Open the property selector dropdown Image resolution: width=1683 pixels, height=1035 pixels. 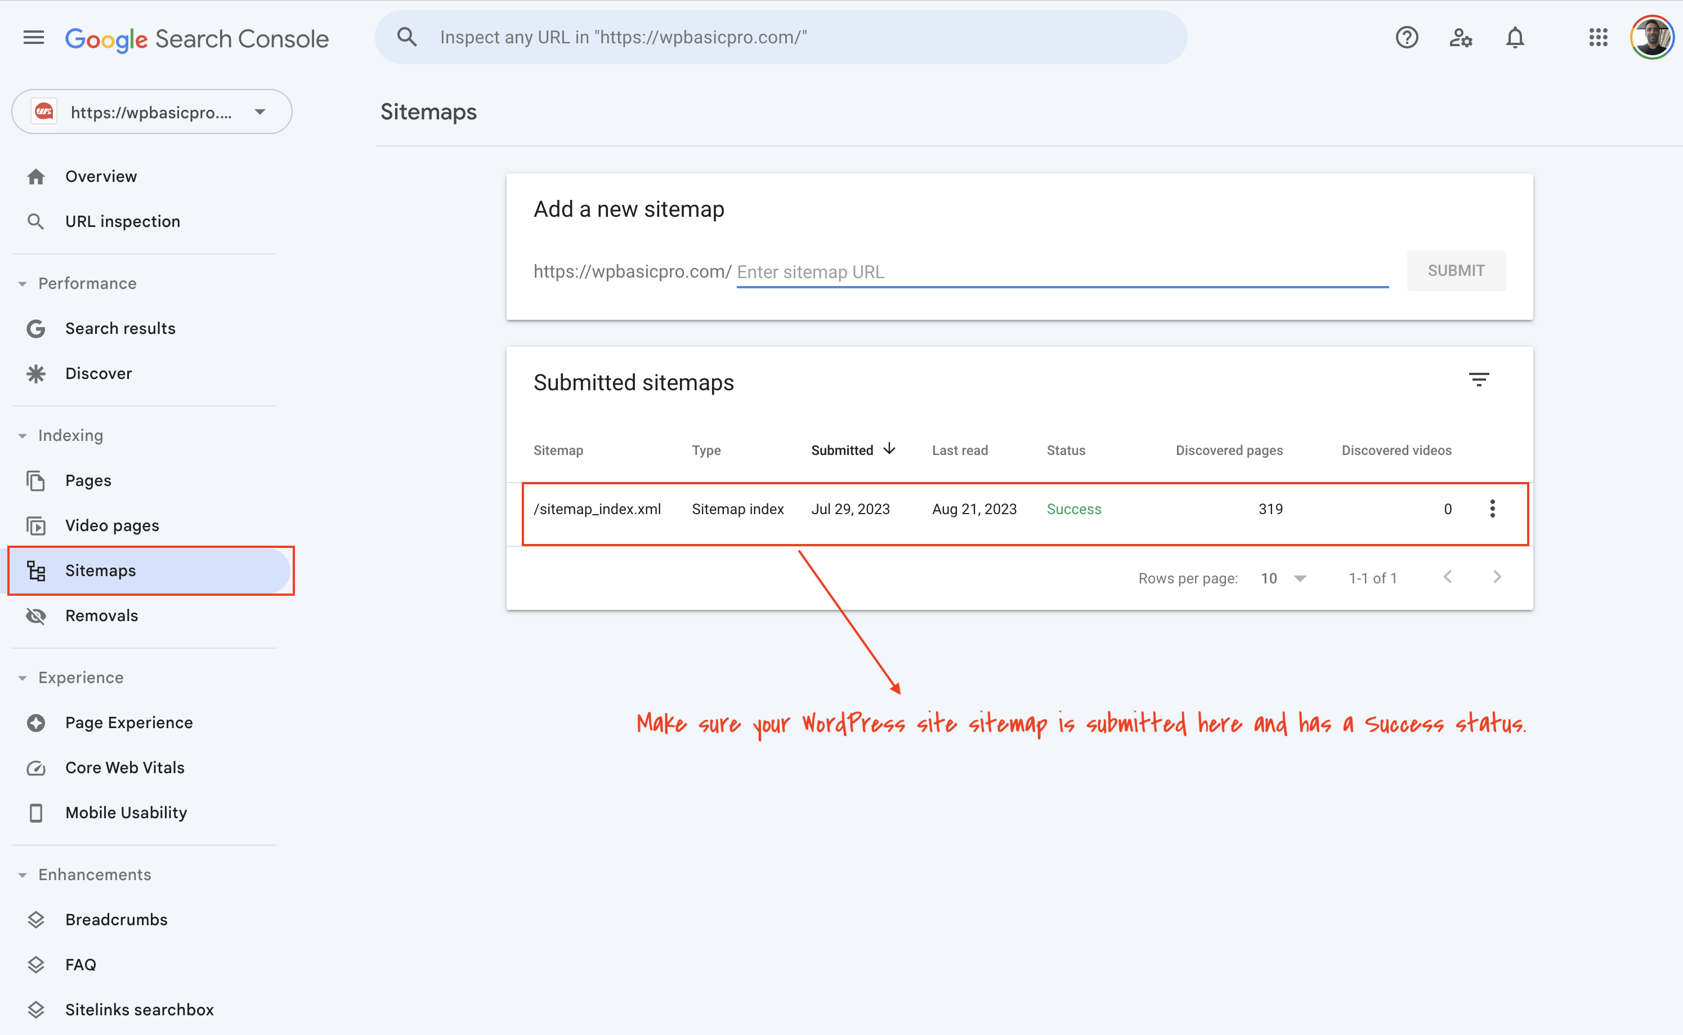point(152,111)
